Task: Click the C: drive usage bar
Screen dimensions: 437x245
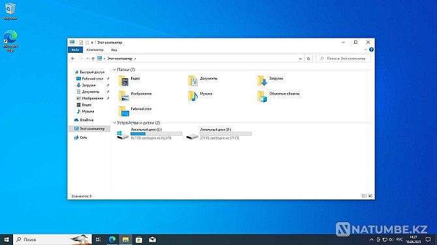Action: click(x=157, y=134)
